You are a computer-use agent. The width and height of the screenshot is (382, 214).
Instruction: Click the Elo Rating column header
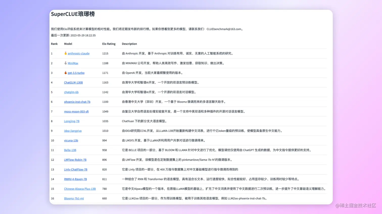[x=109, y=44]
